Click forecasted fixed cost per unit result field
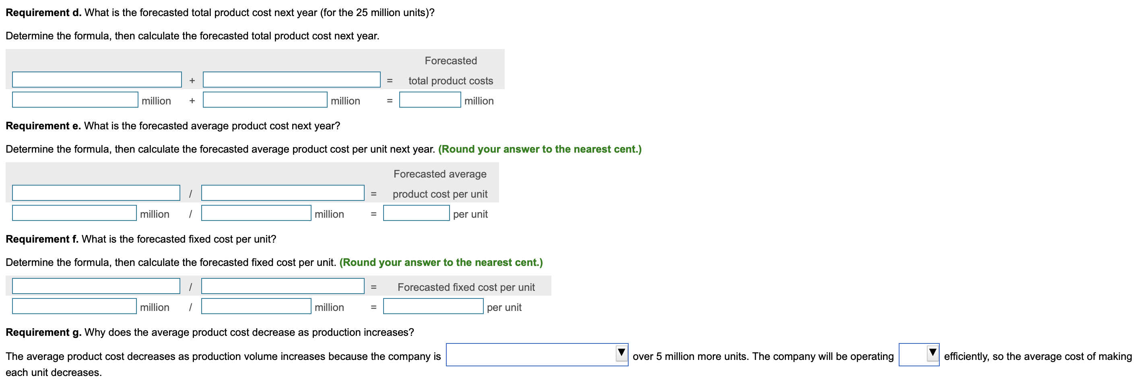 [433, 306]
